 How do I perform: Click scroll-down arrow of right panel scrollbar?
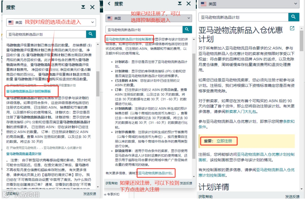pyautogui.click(x=302, y=189)
